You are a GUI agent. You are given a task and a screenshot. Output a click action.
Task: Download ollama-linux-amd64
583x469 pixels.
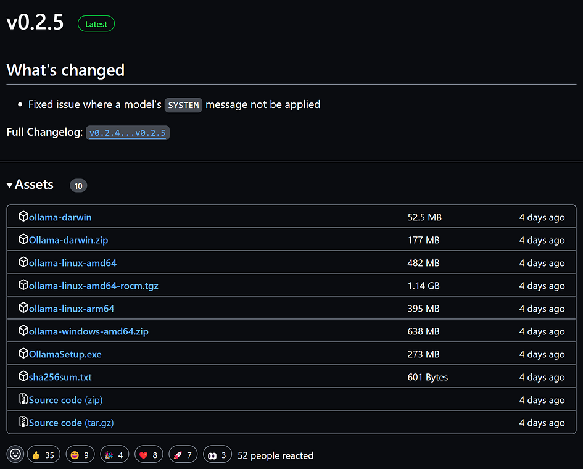73,263
